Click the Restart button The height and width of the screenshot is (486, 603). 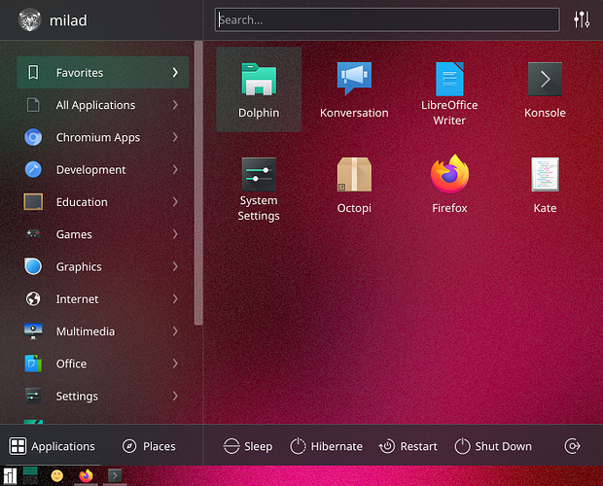(408, 446)
